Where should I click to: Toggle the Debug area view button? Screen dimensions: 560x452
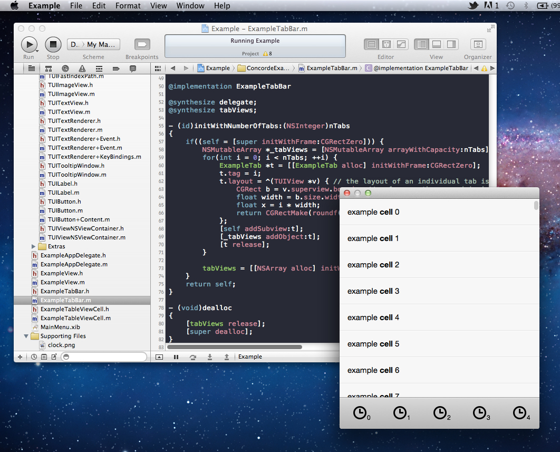coord(437,44)
